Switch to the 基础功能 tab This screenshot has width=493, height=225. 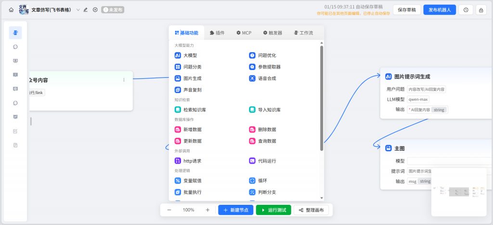[x=186, y=33]
